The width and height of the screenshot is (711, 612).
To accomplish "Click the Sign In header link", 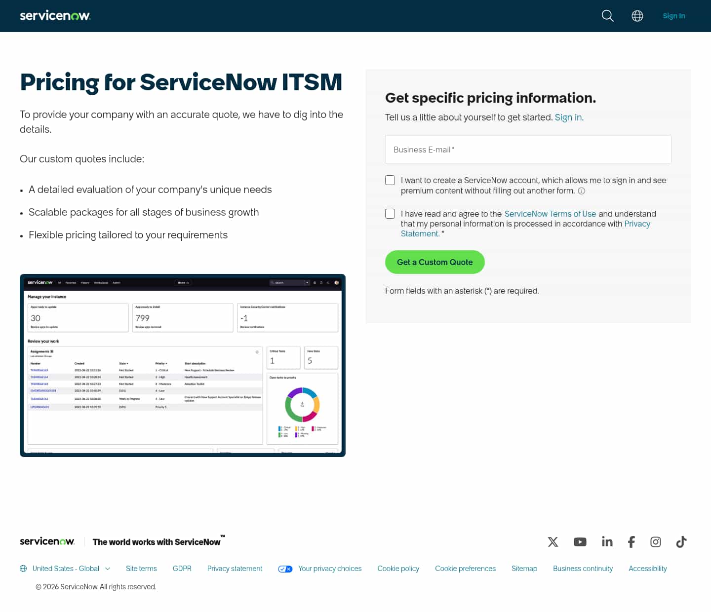I will click(x=674, y=16).
